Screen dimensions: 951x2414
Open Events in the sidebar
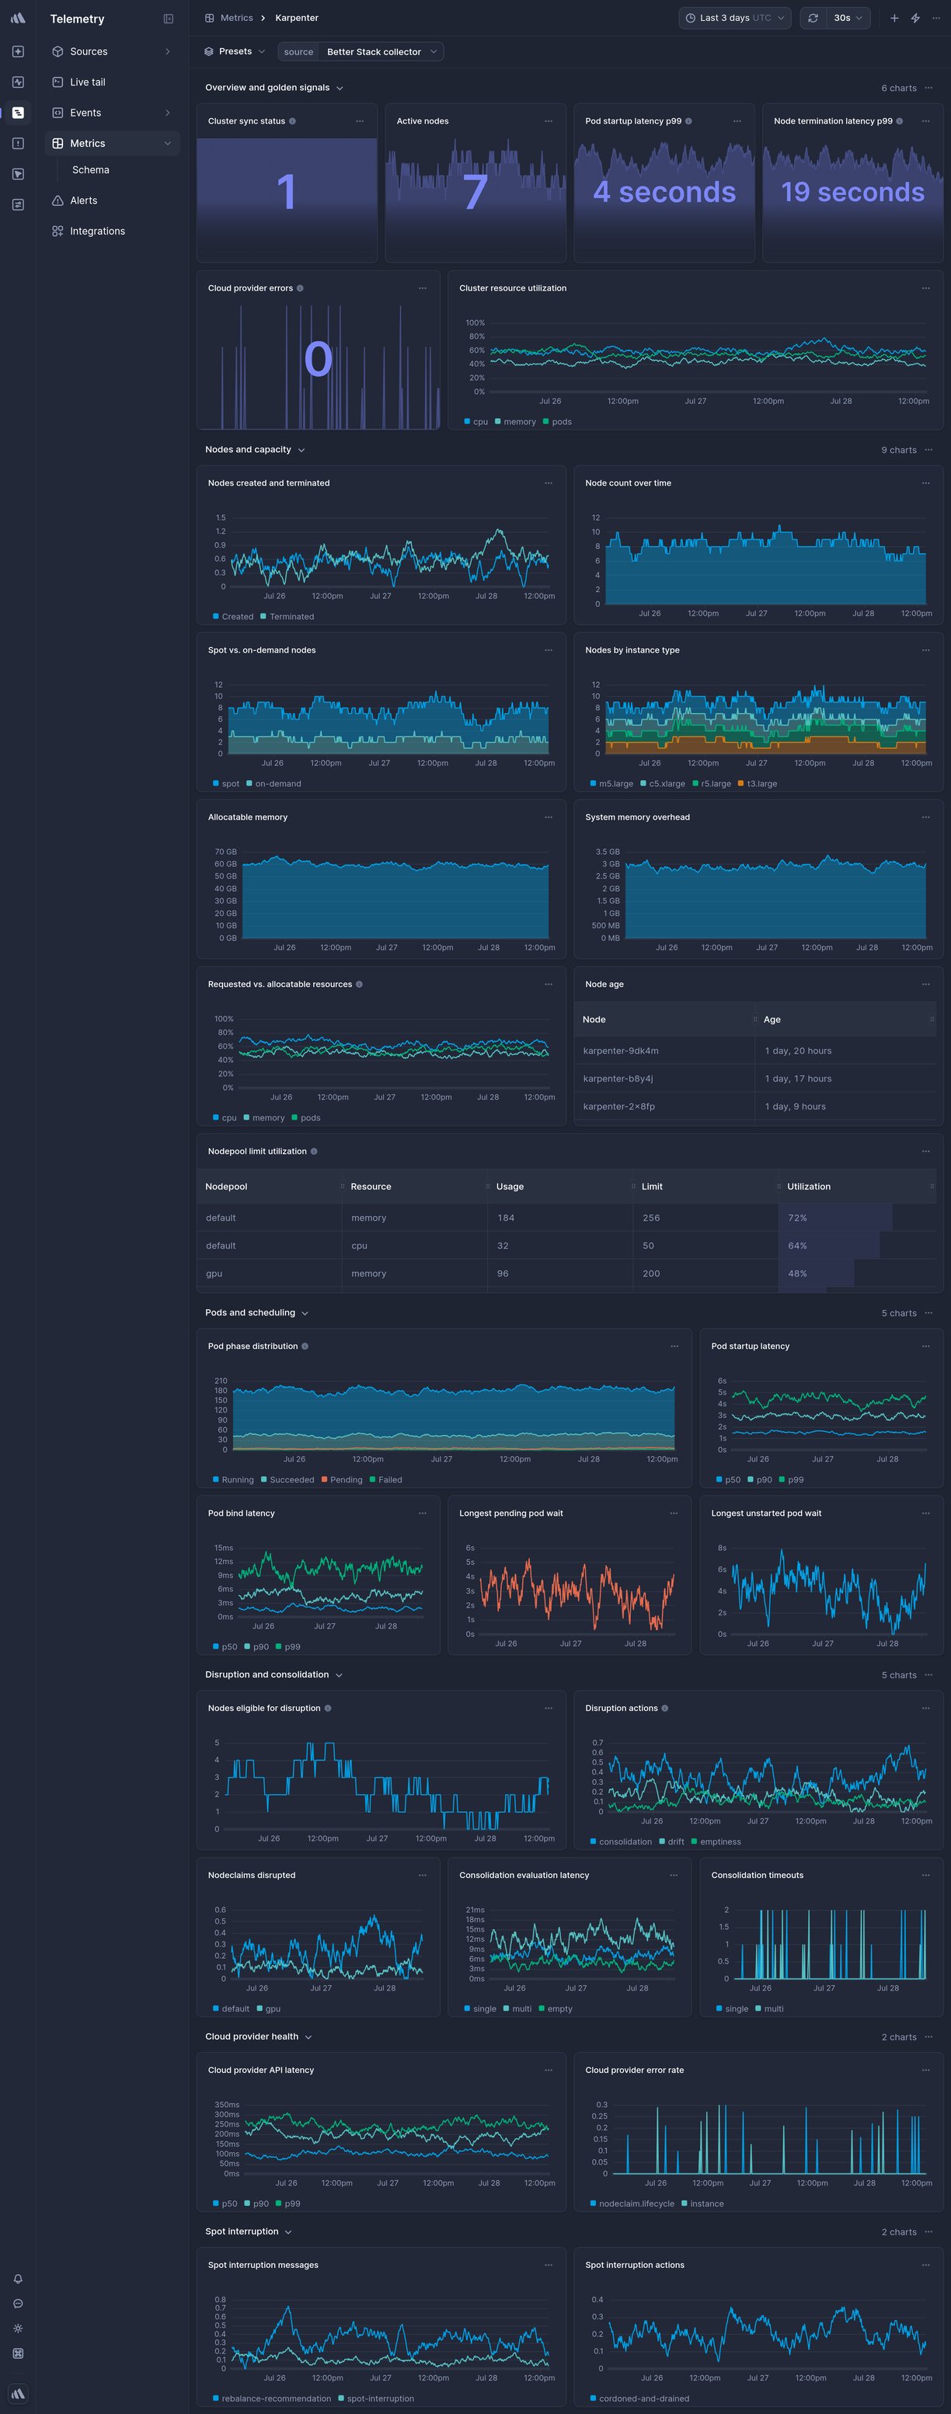point(112,113)
